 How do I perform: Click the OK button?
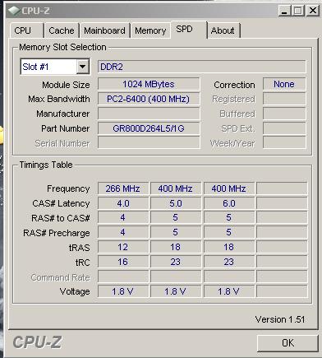coord(287,343)
